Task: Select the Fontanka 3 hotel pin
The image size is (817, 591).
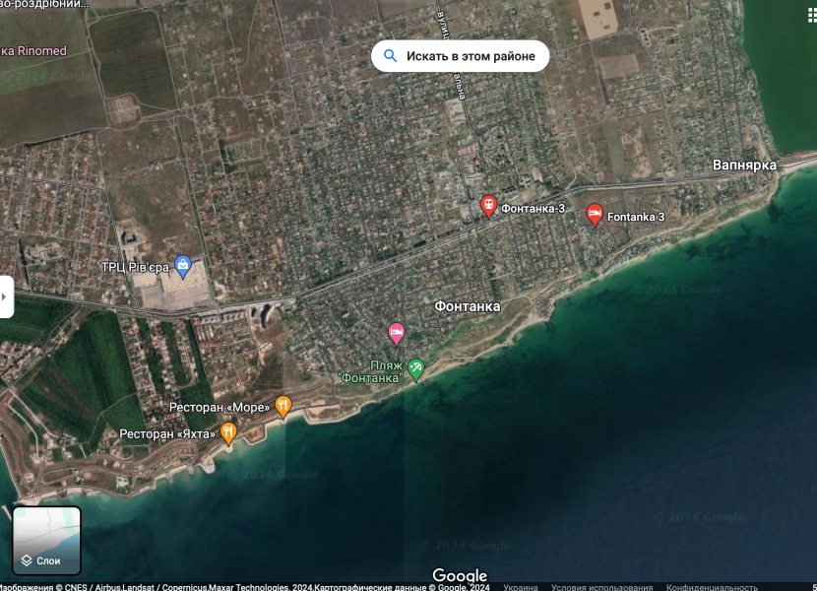Action: 594,214
